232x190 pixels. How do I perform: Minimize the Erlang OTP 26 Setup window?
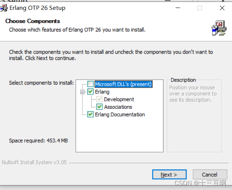178,8
